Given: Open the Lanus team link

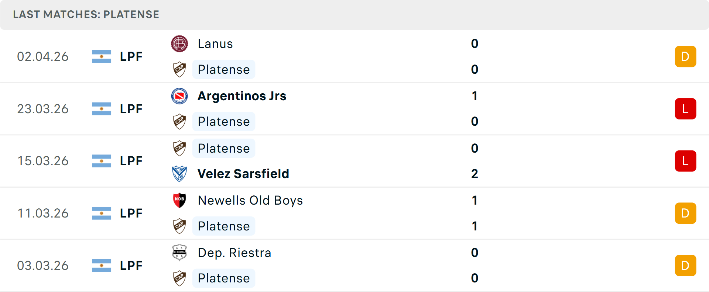Looking at the screenshot, I should [x=215, y=44].
